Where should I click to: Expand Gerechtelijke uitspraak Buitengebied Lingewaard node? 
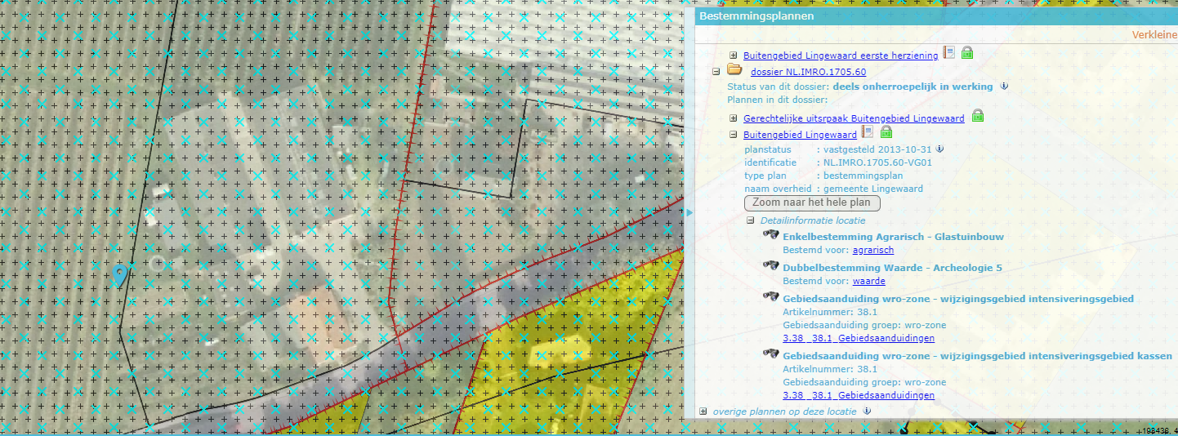click(x=734, y=118)
